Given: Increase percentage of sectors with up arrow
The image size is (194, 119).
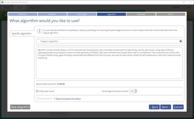Looking at the screenshot, I should point(136,90).
